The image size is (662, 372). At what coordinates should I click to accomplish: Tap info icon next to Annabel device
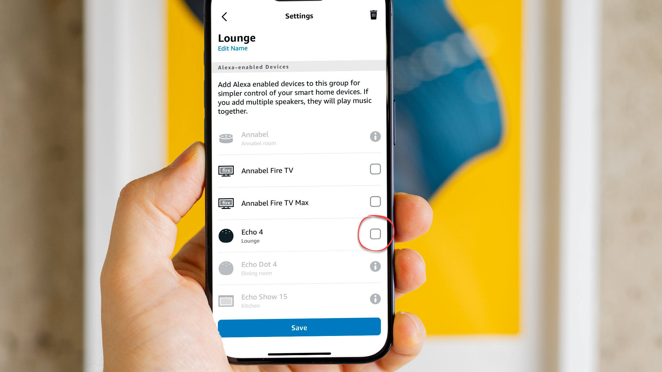(375, 137)
